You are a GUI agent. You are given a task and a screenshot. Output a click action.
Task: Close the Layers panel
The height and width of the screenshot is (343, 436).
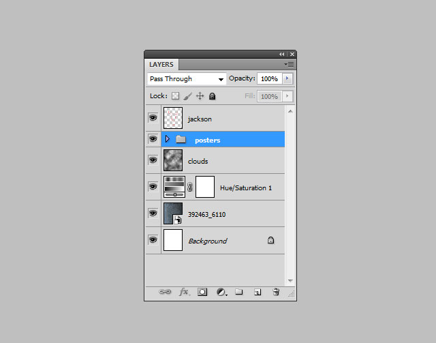(x=292, y=54)
